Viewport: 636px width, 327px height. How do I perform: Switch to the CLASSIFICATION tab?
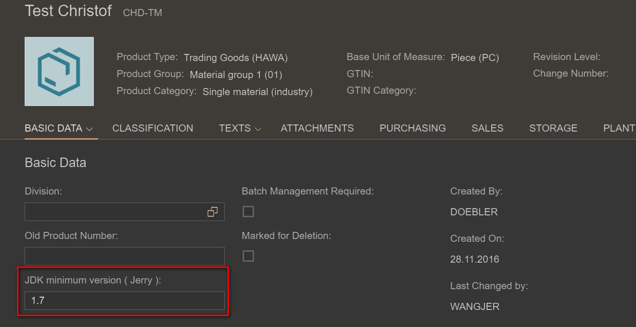click(x=153, y=128)
